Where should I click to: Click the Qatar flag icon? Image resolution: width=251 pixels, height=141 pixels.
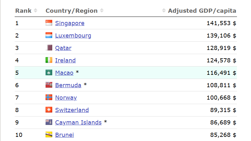pyautogui.click(x=49, y=48)
